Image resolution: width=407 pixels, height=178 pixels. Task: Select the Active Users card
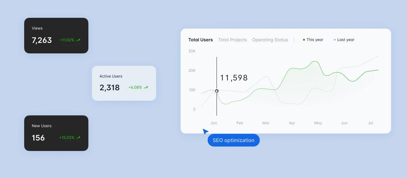coord(124,83)
